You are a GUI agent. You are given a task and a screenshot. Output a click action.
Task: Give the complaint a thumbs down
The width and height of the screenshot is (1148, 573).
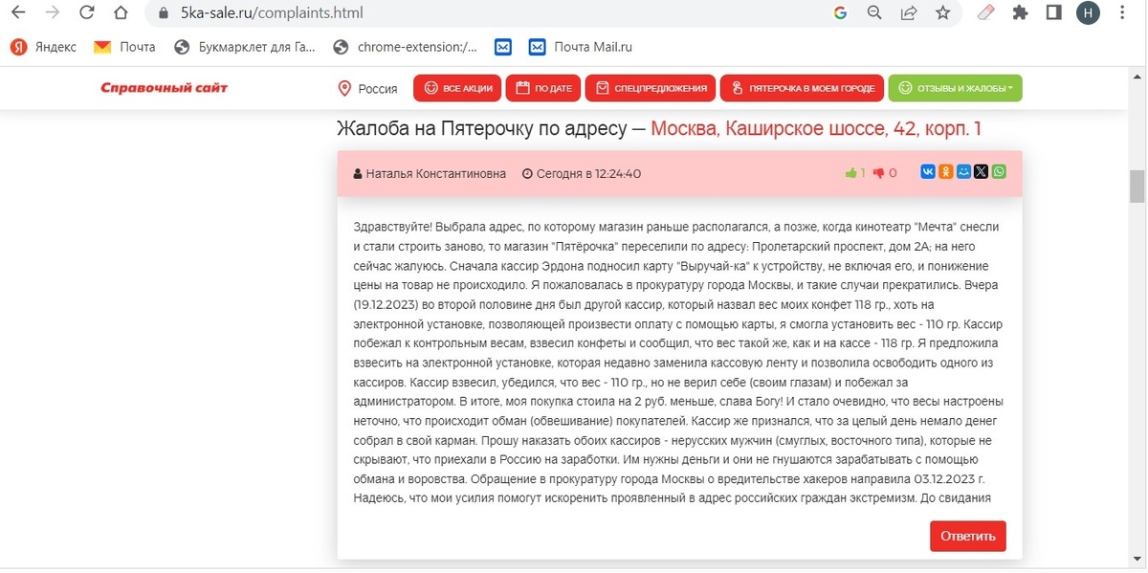coord(879,172)
